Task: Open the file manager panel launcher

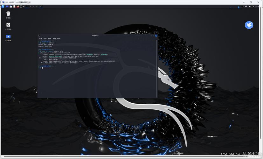Action: (x=11, y=6)
